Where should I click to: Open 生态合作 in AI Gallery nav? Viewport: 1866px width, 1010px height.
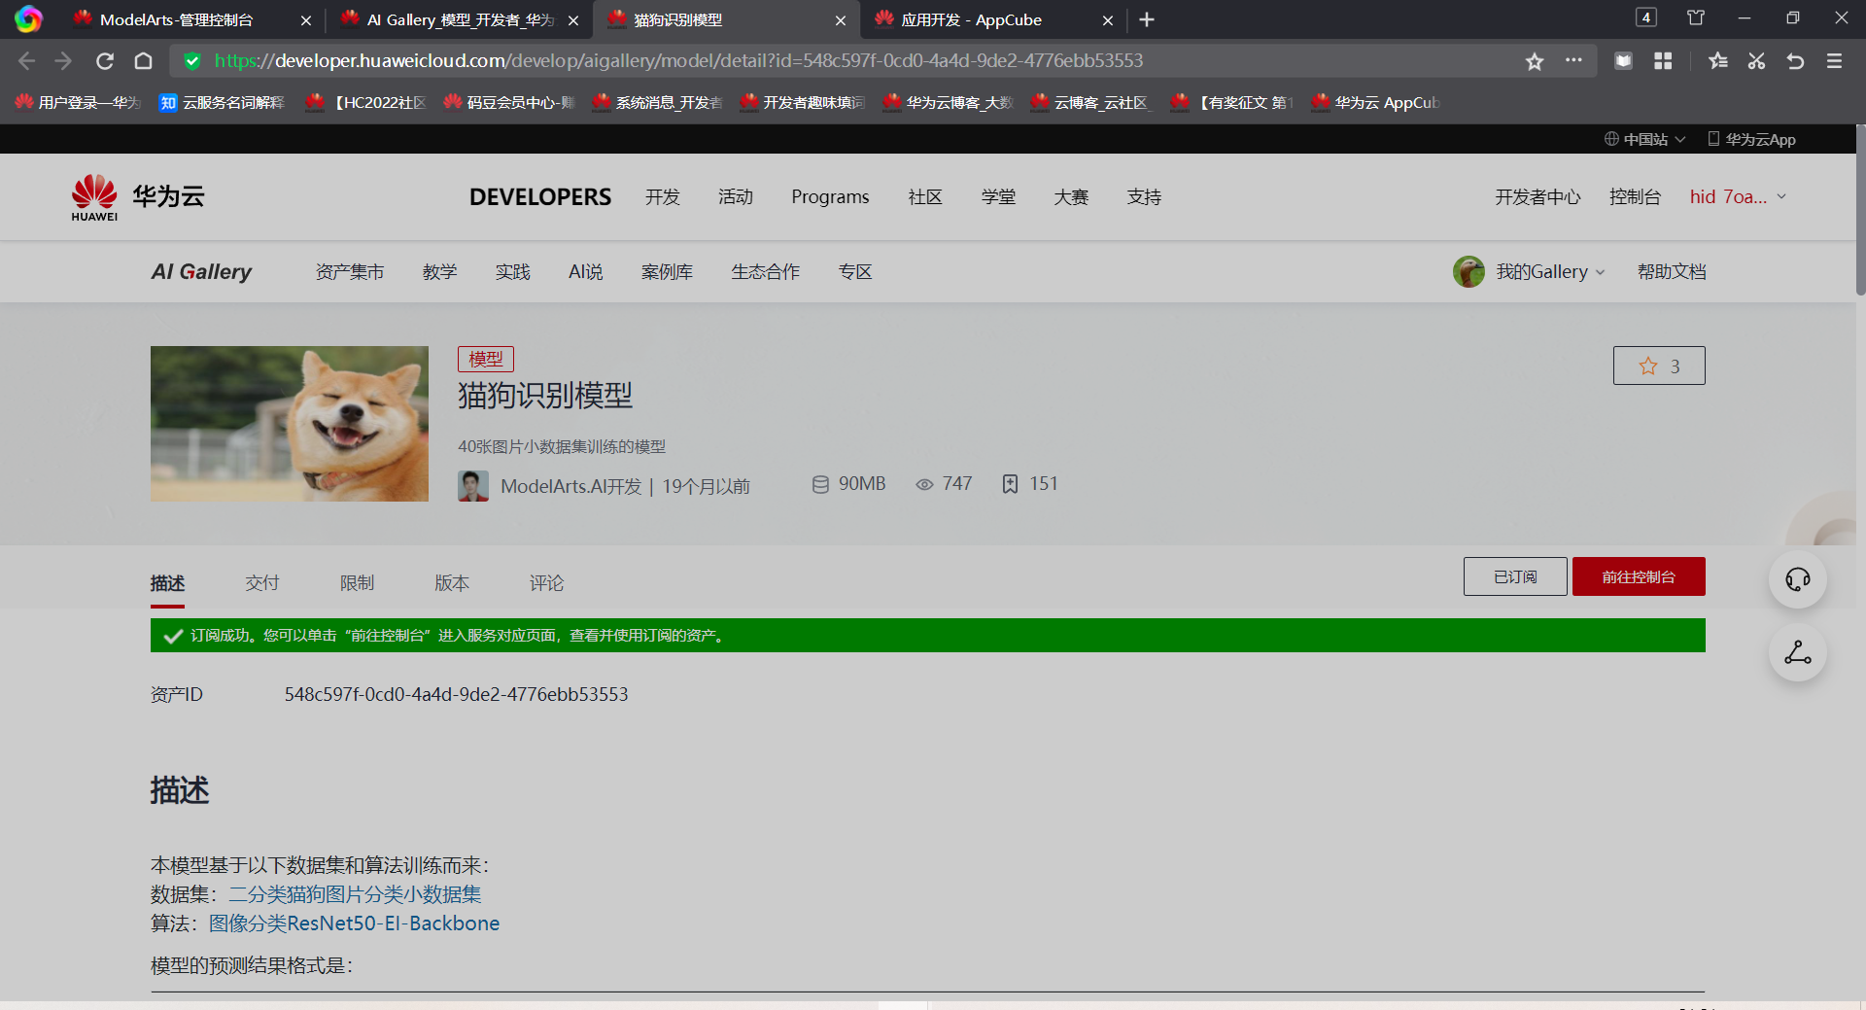point(766,272)
